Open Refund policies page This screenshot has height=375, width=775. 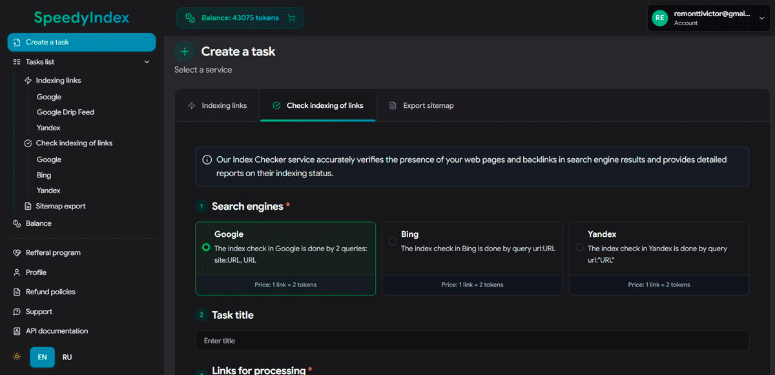click(x=50, y=292)
